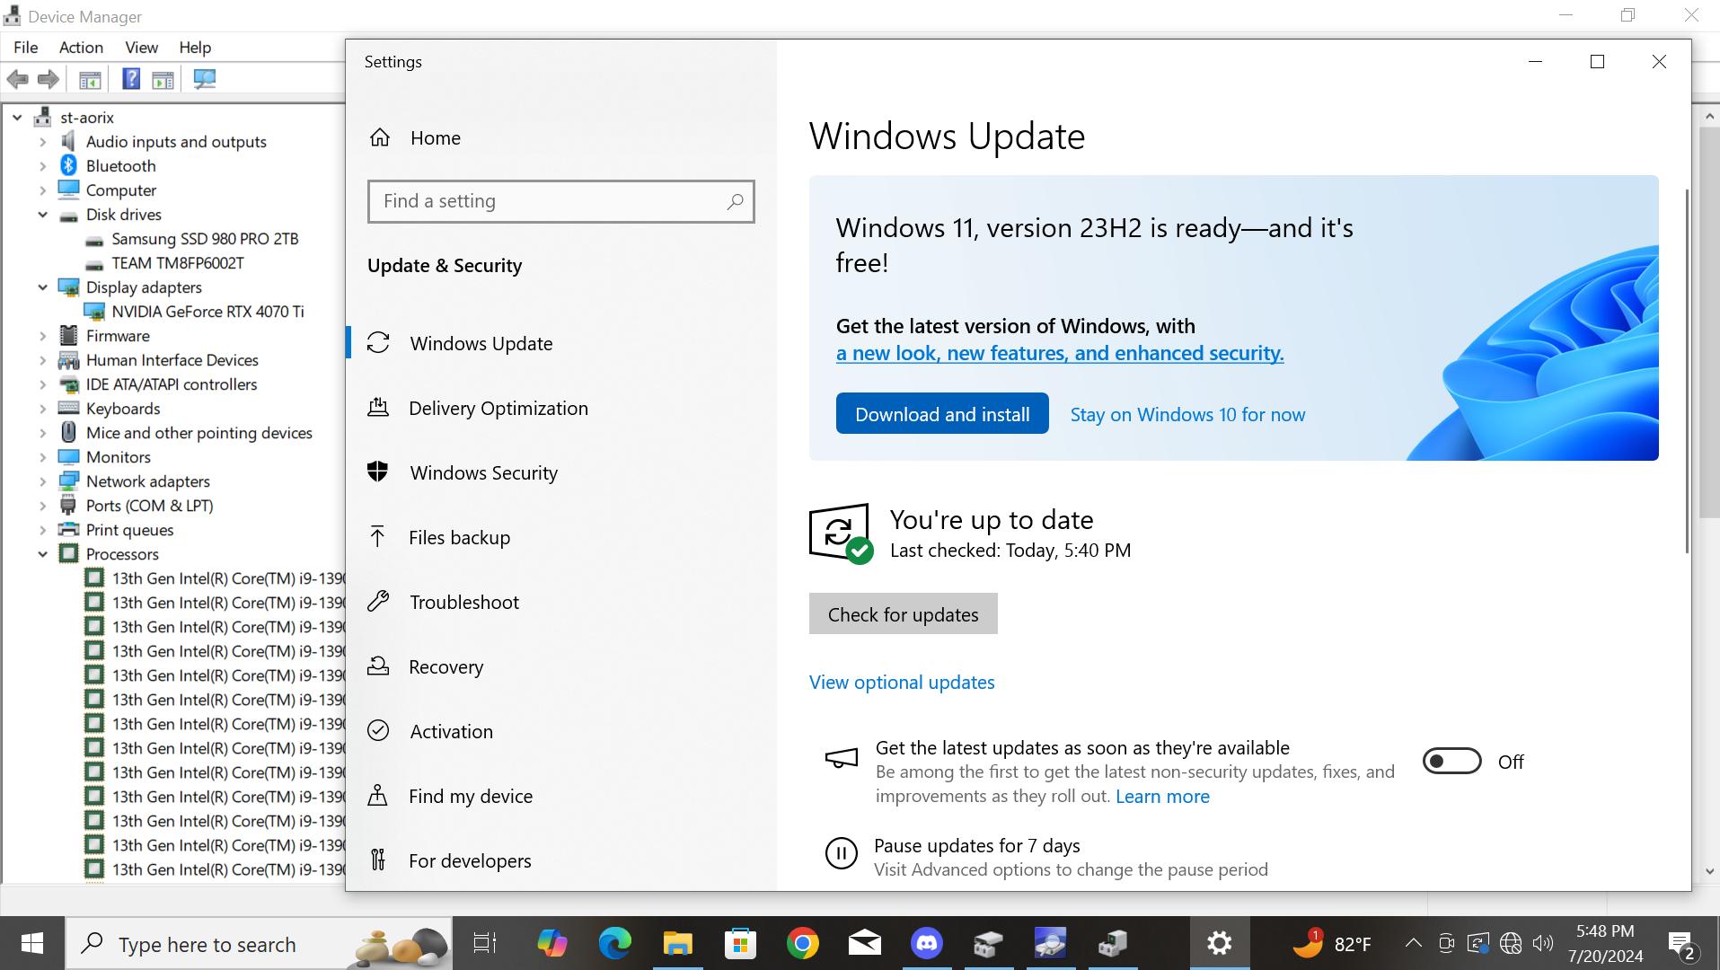Image resolution: width=1720 pixels, height=970 pixels.
Task: Select NVIDIA GeForce RTX 4070 Ti adapter
Action: [x=207, y=312]
